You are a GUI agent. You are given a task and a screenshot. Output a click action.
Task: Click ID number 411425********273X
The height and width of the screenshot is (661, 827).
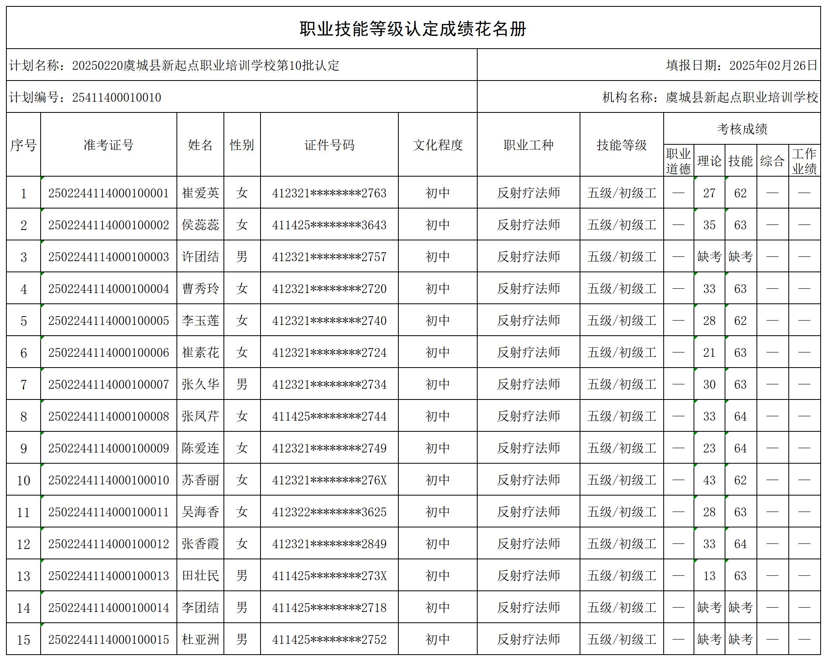[x=329, y=576]
